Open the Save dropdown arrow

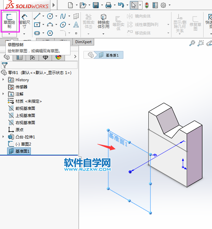(x=102, y=5)
